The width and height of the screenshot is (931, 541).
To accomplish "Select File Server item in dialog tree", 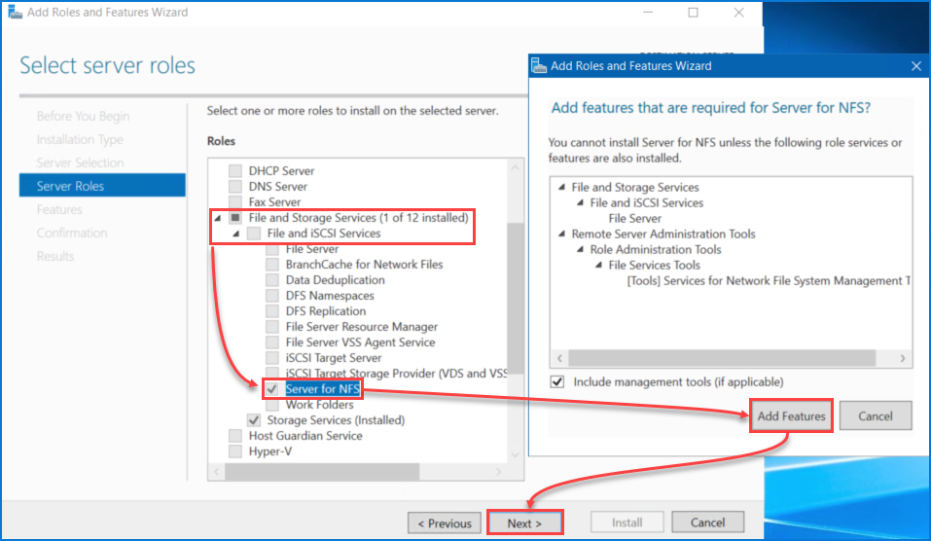I will point(634,219).
